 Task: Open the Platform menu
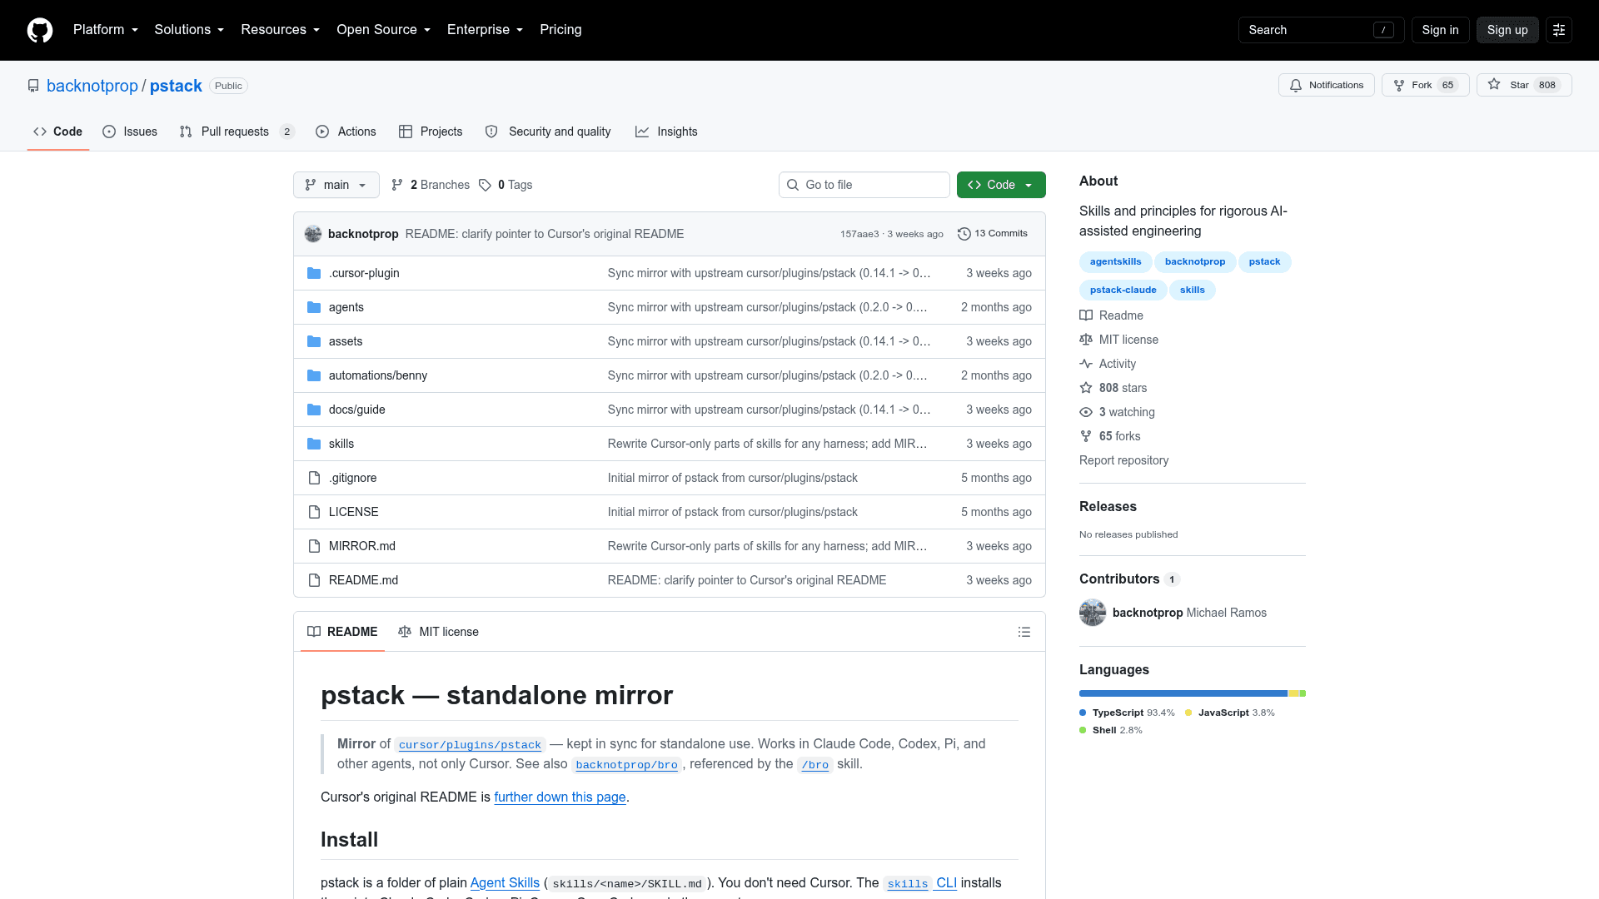(x=106, y=30)
